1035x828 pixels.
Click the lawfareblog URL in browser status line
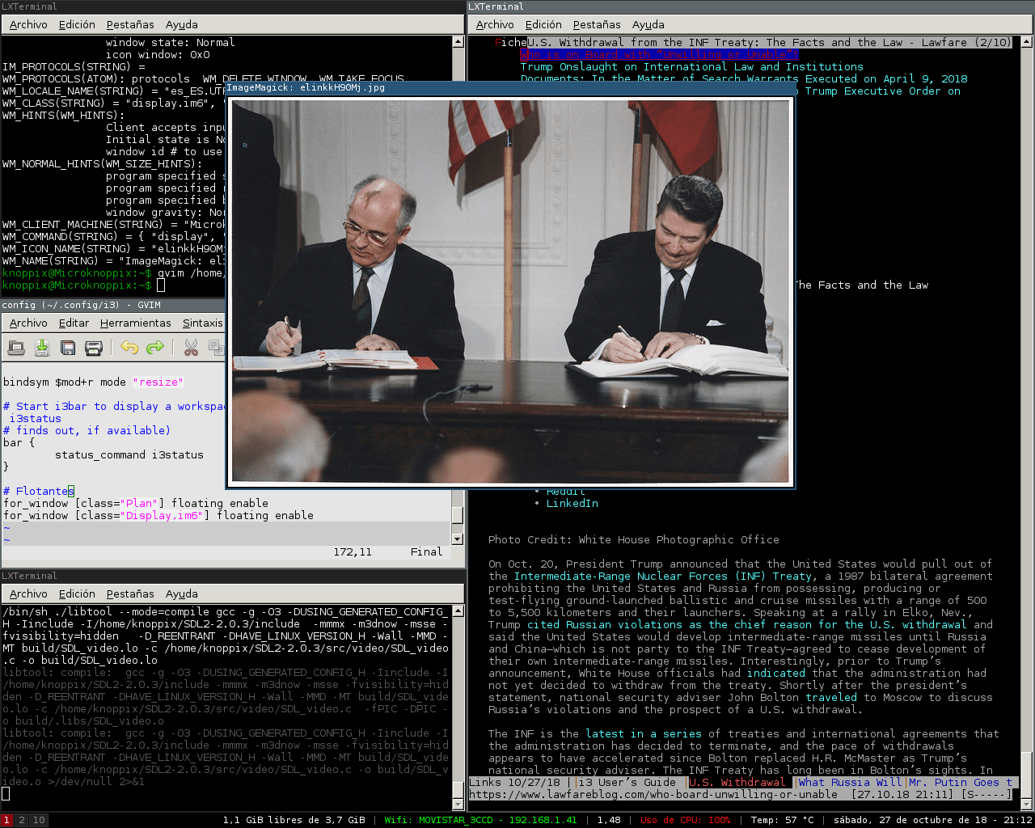tap(653, 795)
